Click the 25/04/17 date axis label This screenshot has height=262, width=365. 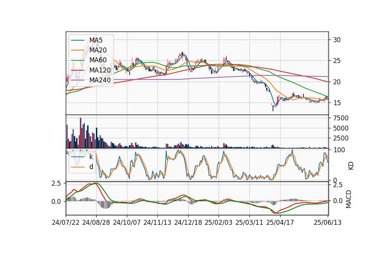click(x=280, y=223)
